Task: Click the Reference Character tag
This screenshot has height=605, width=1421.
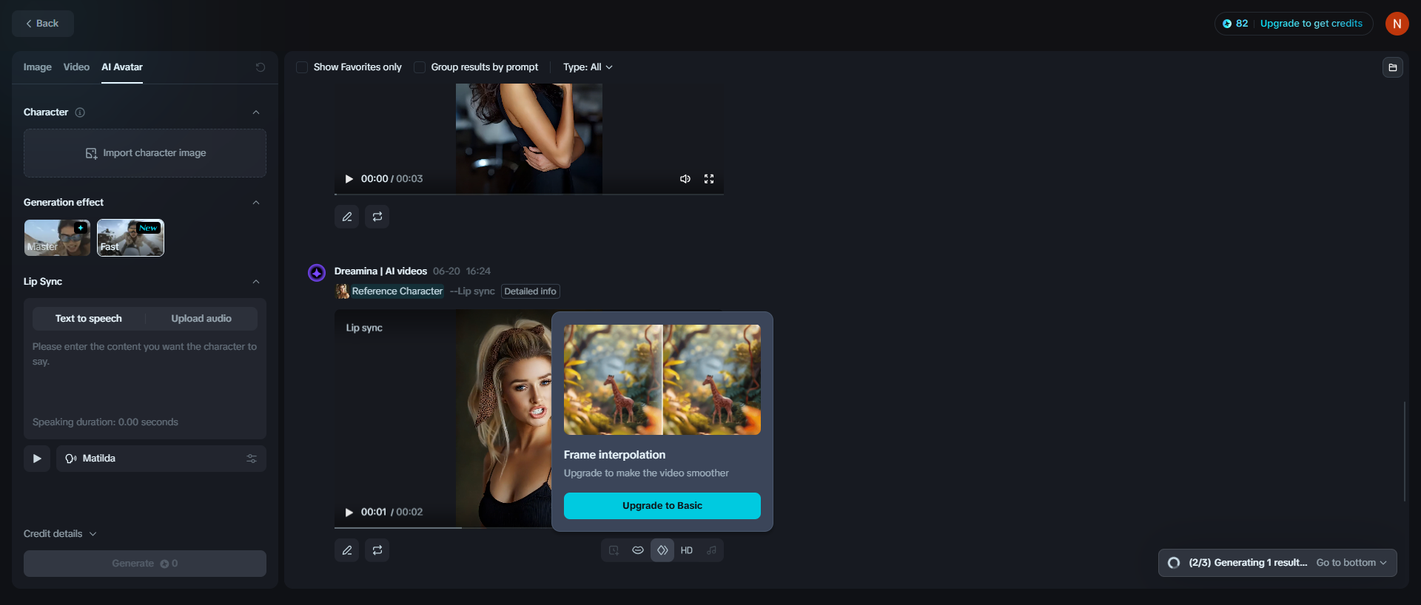Action: tap(390, 291)
